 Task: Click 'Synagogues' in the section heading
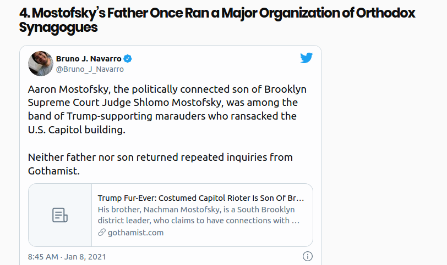(x=58, y=28)
